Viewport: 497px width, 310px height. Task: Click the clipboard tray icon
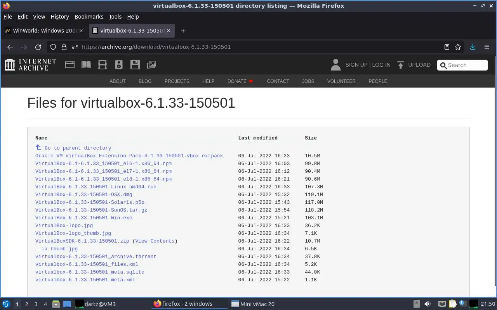tap(452, 304)
